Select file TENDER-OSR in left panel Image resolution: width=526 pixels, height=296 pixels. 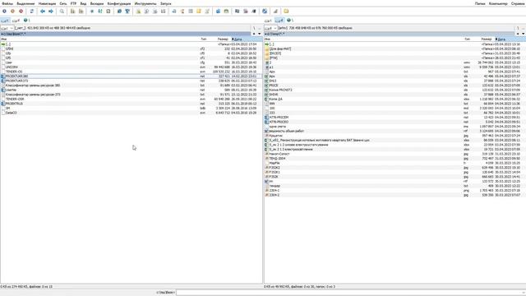(x=131, y=99)
